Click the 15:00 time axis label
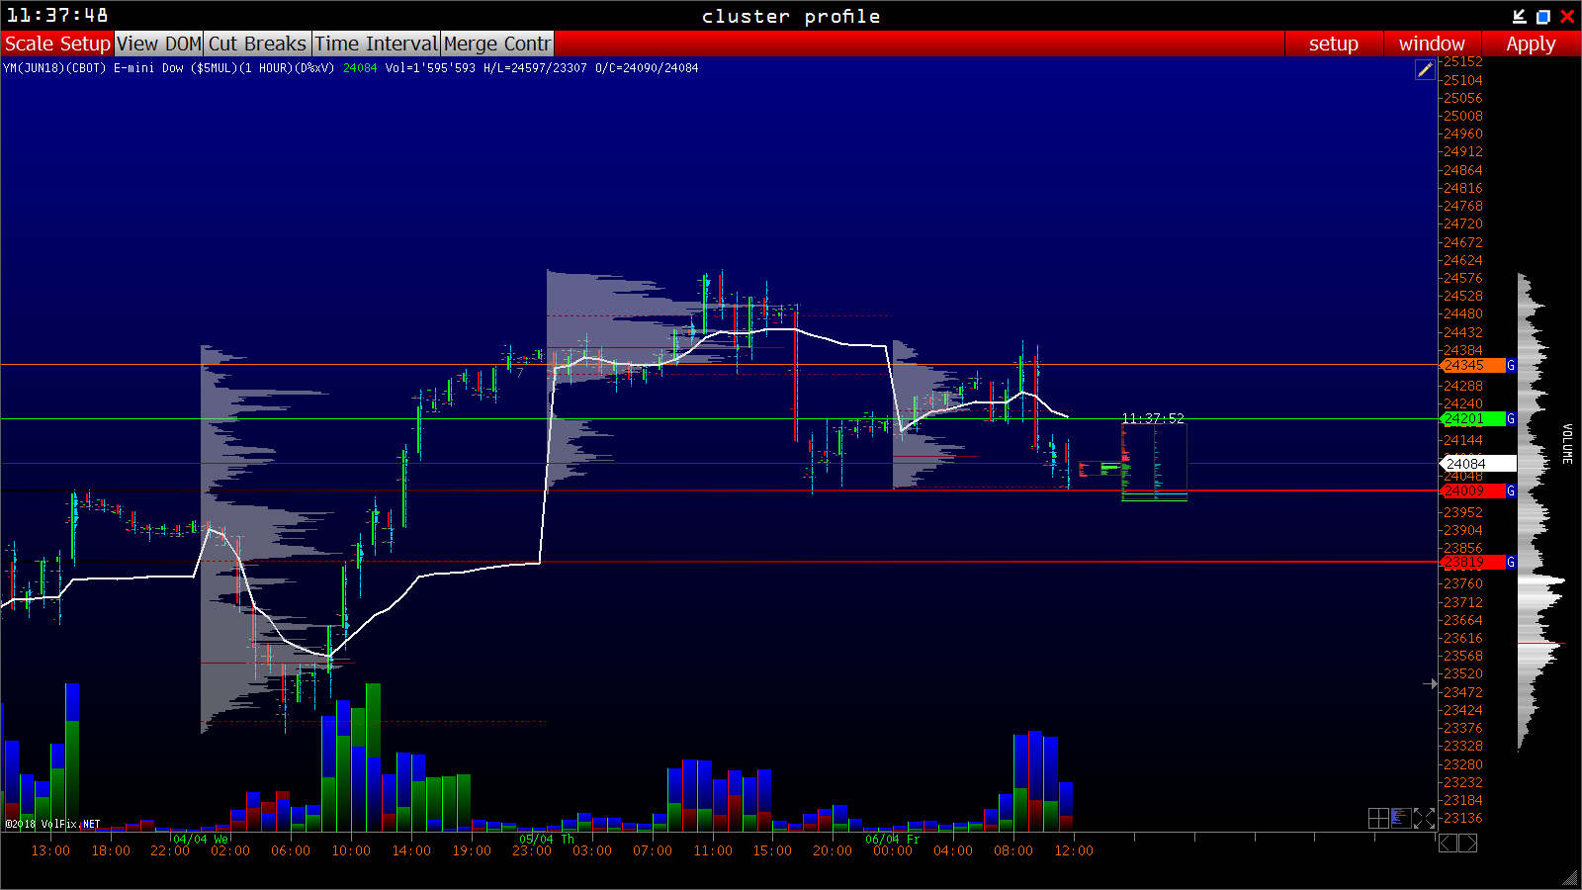Image resolution: width=1582 pixels, height=890 pixels. pyautogui.click(x=772, y=850)
